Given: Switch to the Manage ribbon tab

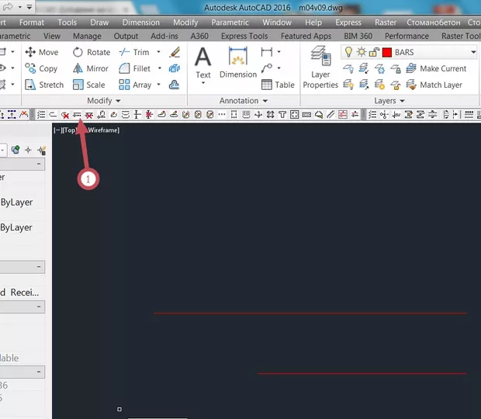Looking at the screenshot, I should 87,36.
